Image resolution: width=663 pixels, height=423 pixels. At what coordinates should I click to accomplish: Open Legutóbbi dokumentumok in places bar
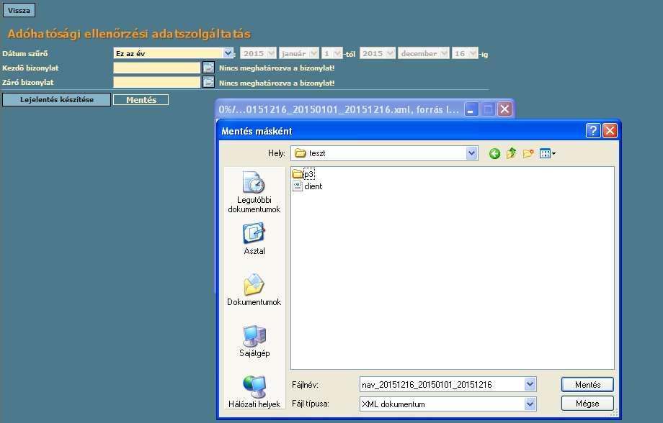point(254,192)
